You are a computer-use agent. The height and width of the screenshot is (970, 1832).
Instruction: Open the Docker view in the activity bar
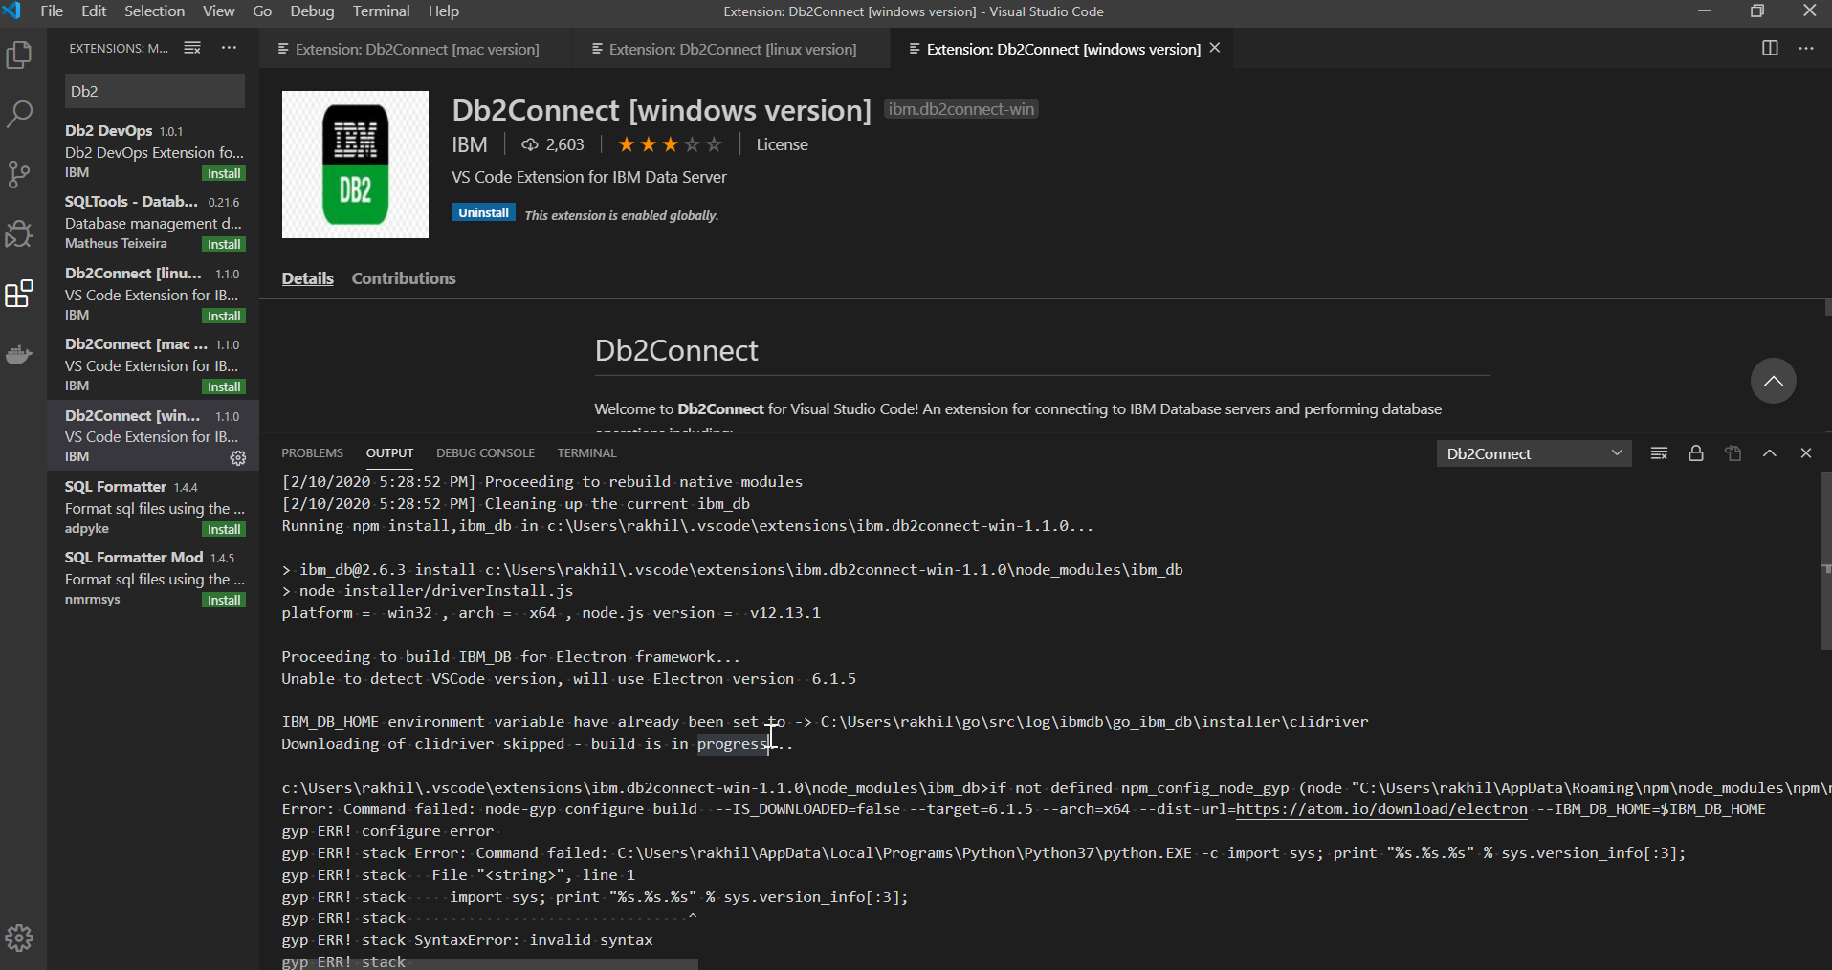(19, 354)
